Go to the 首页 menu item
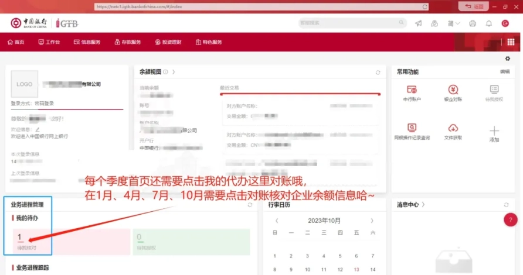The image size is (523, 275). coord(16,42)
